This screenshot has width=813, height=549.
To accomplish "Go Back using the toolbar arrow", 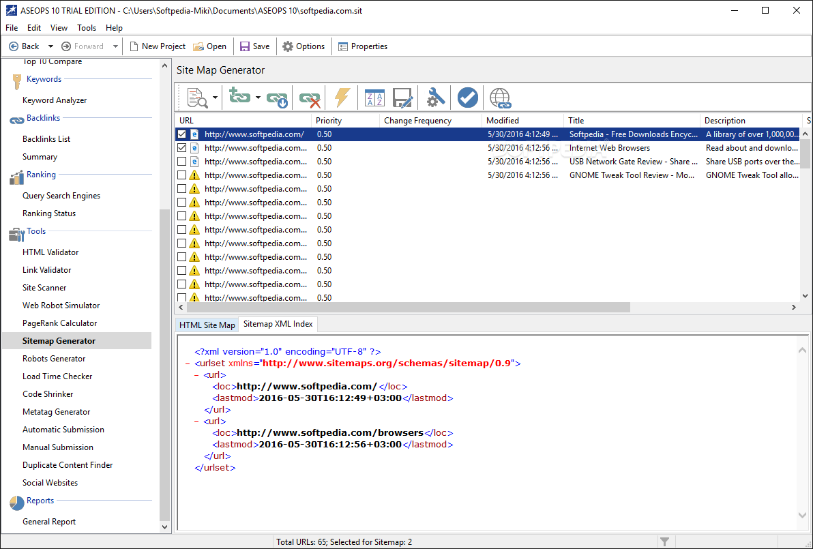I will click(x=25, y=46).
